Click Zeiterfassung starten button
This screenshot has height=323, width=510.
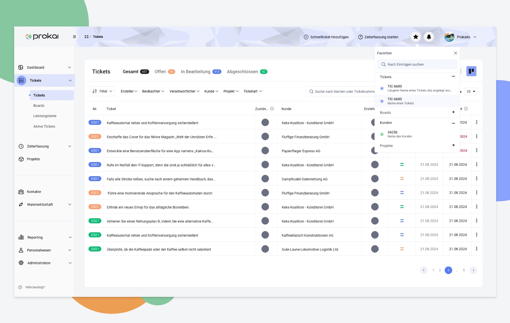[378, 37]
